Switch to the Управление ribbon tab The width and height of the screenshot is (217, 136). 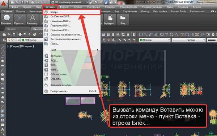tap(130, 11)
